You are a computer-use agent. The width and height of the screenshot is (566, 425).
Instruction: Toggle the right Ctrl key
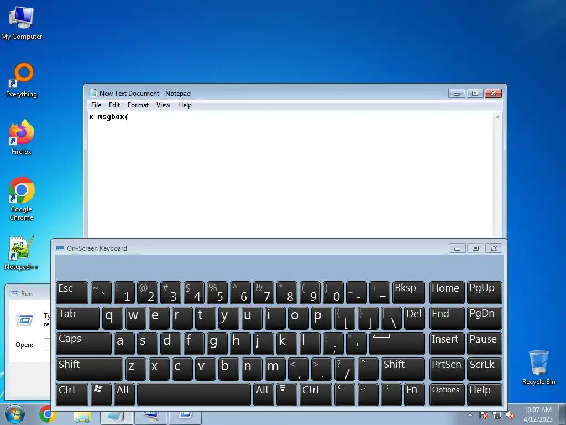pos(316,394)
